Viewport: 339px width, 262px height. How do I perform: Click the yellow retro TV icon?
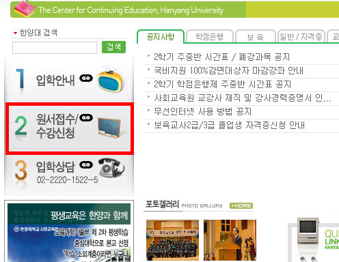(x=111, y=80)
